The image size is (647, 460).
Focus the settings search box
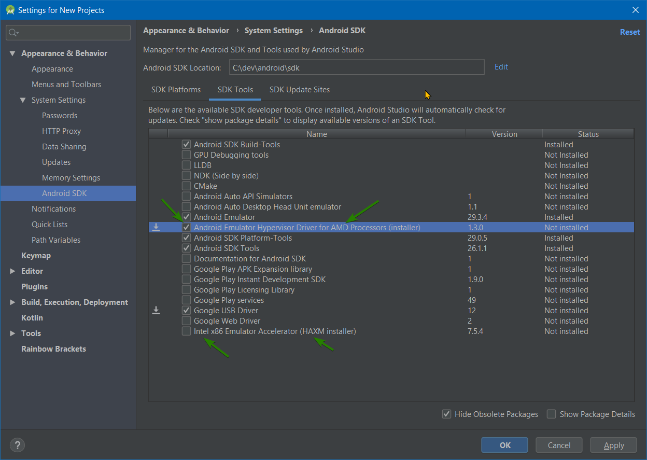coord(68,33)
